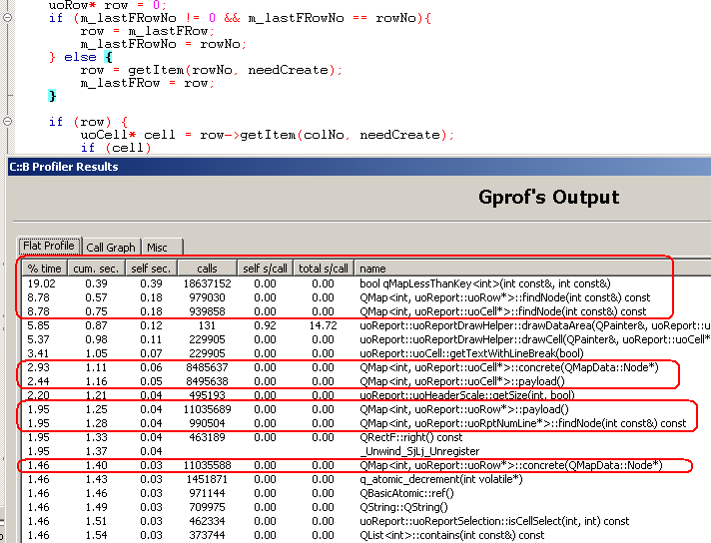Sort by the % time column header
This screenshot has width=711, height=543.
[45, 269]
